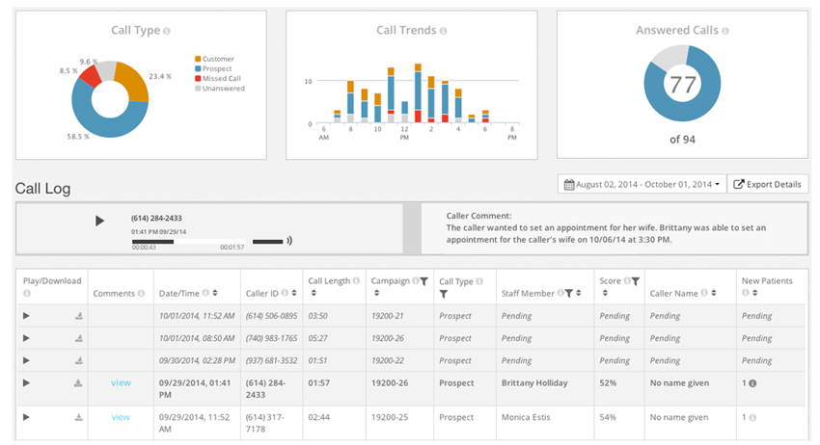Click the speaker volume icon in player
The image size is (820, 445).
(289, 241)
